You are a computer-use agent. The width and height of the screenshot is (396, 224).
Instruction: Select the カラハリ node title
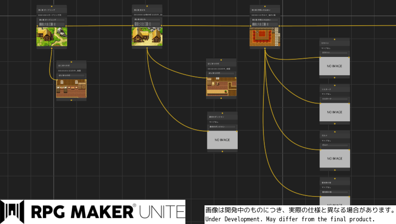coord(325,43)
